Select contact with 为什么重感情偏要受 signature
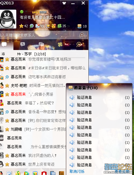This screenshot has width=134, height=175. (33, 147)
